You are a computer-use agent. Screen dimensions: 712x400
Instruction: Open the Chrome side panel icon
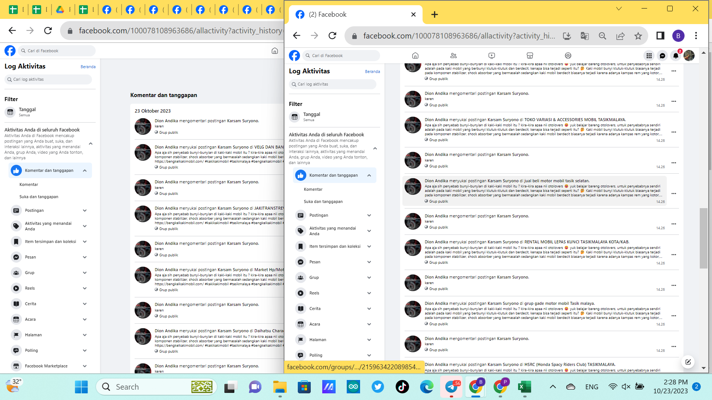pyautogui.click(x=660, y=36)
